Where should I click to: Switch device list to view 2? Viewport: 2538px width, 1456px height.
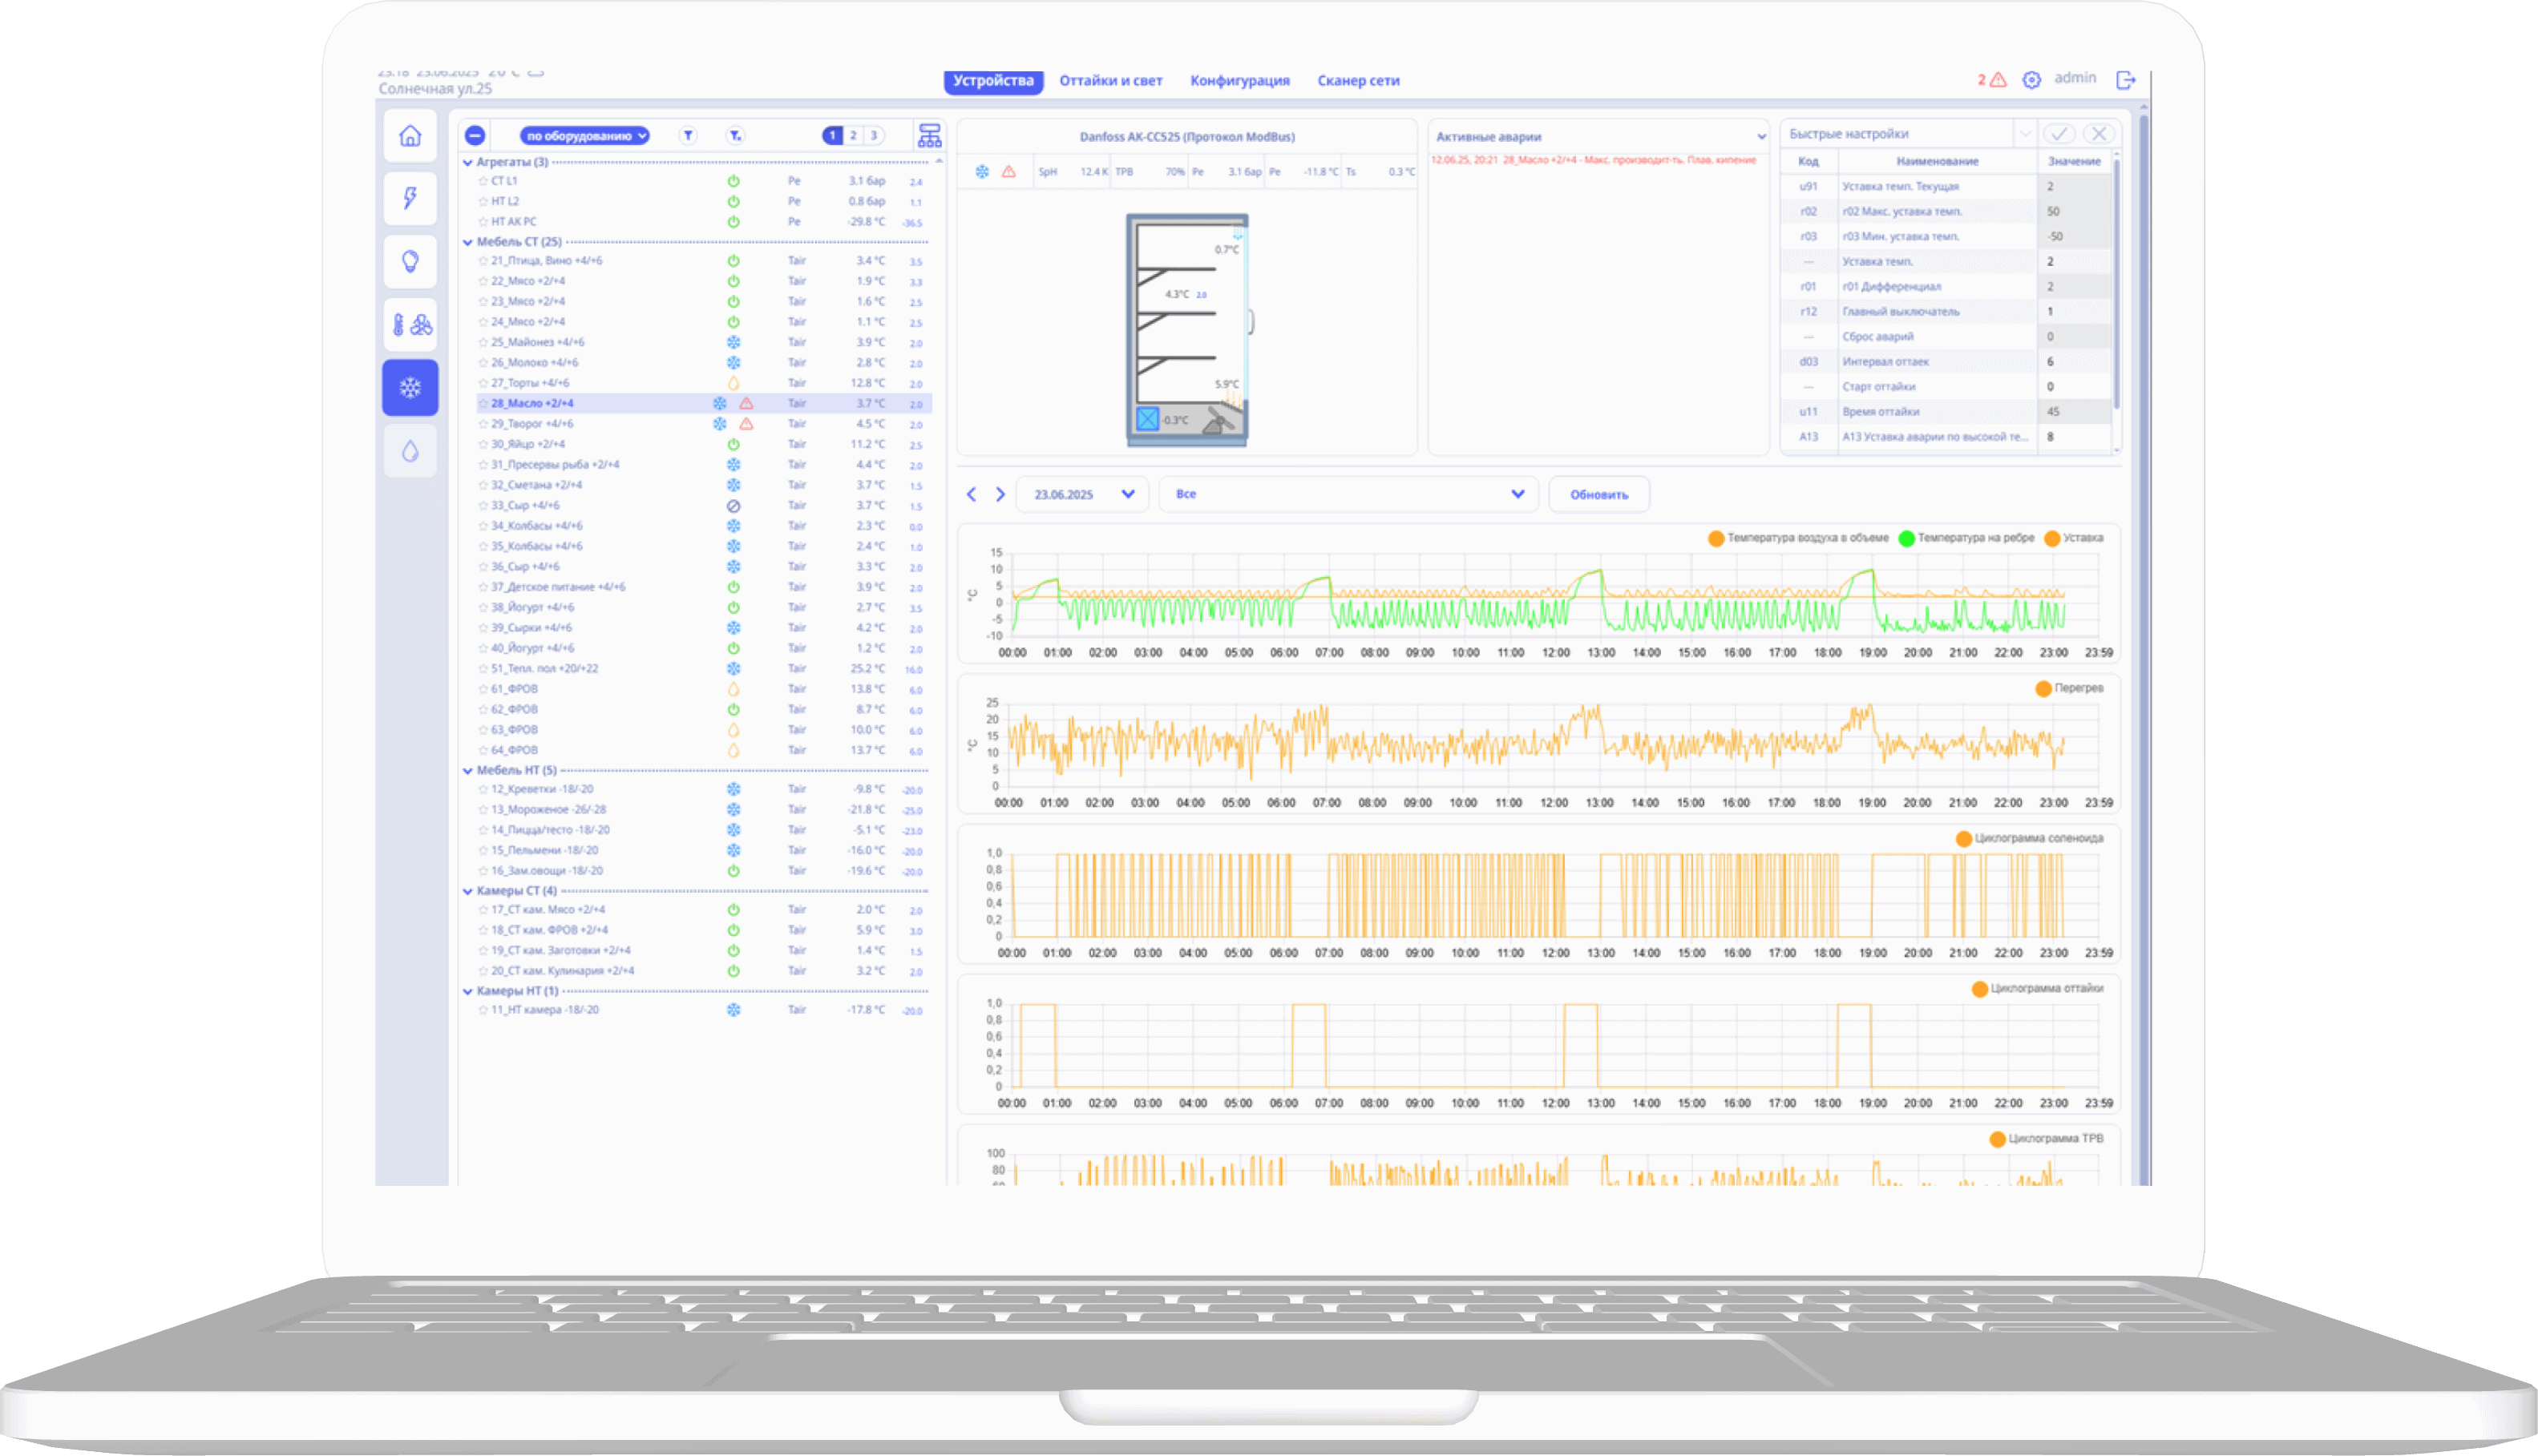coord(853,135)
